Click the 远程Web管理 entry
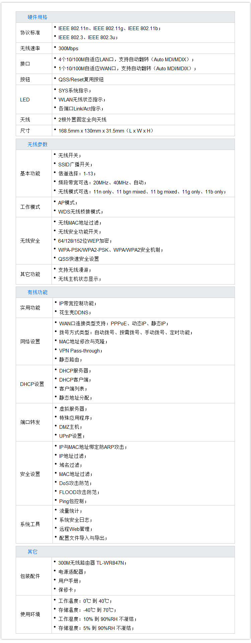 tap(75, 529)
